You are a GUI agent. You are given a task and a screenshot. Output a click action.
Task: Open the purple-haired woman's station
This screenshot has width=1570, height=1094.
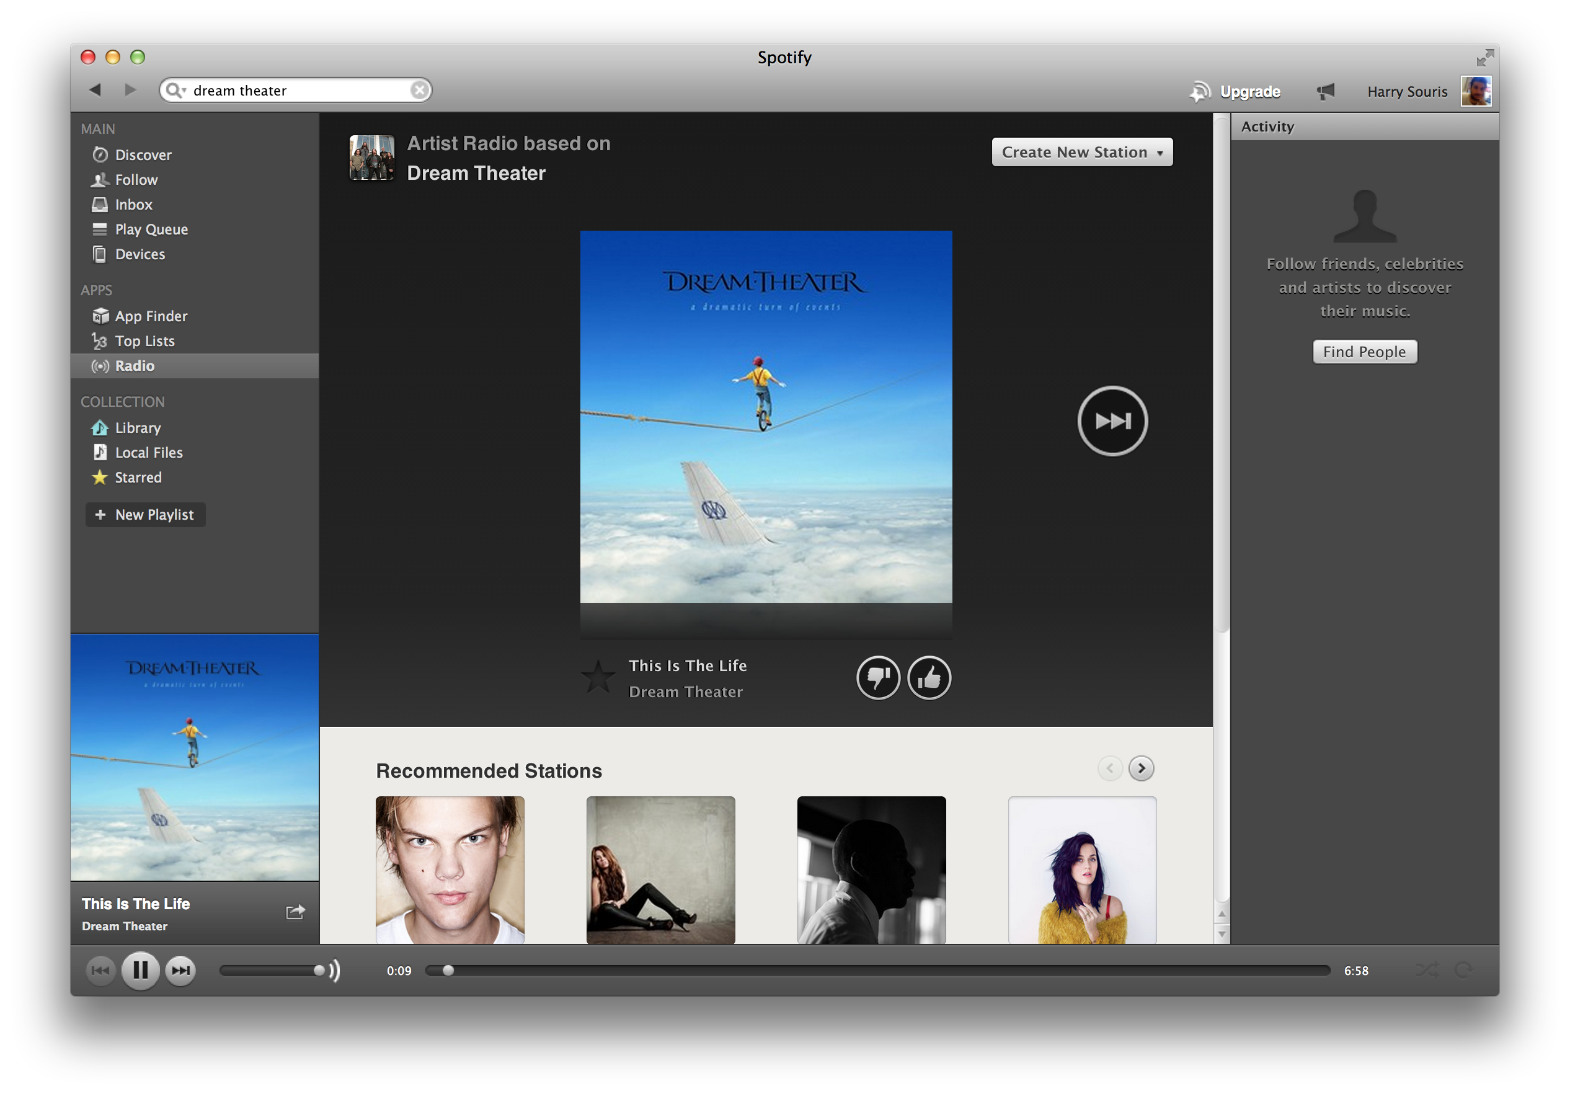point(1083,869)
